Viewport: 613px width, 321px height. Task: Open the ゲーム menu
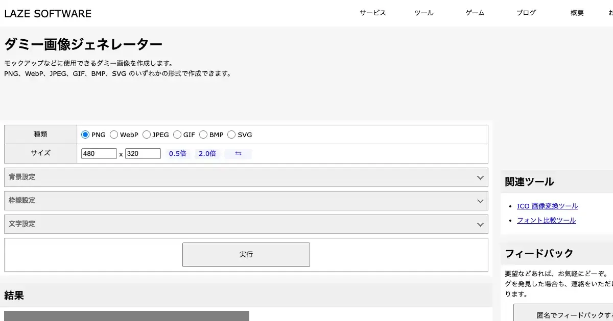pyautogui.click(x=475, y=13)
